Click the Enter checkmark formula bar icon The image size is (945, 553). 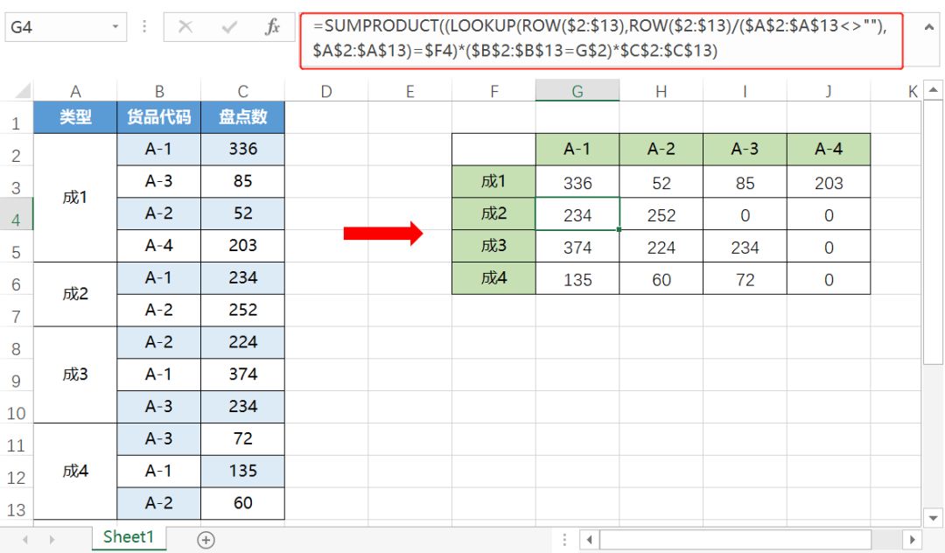coord(229,26)
